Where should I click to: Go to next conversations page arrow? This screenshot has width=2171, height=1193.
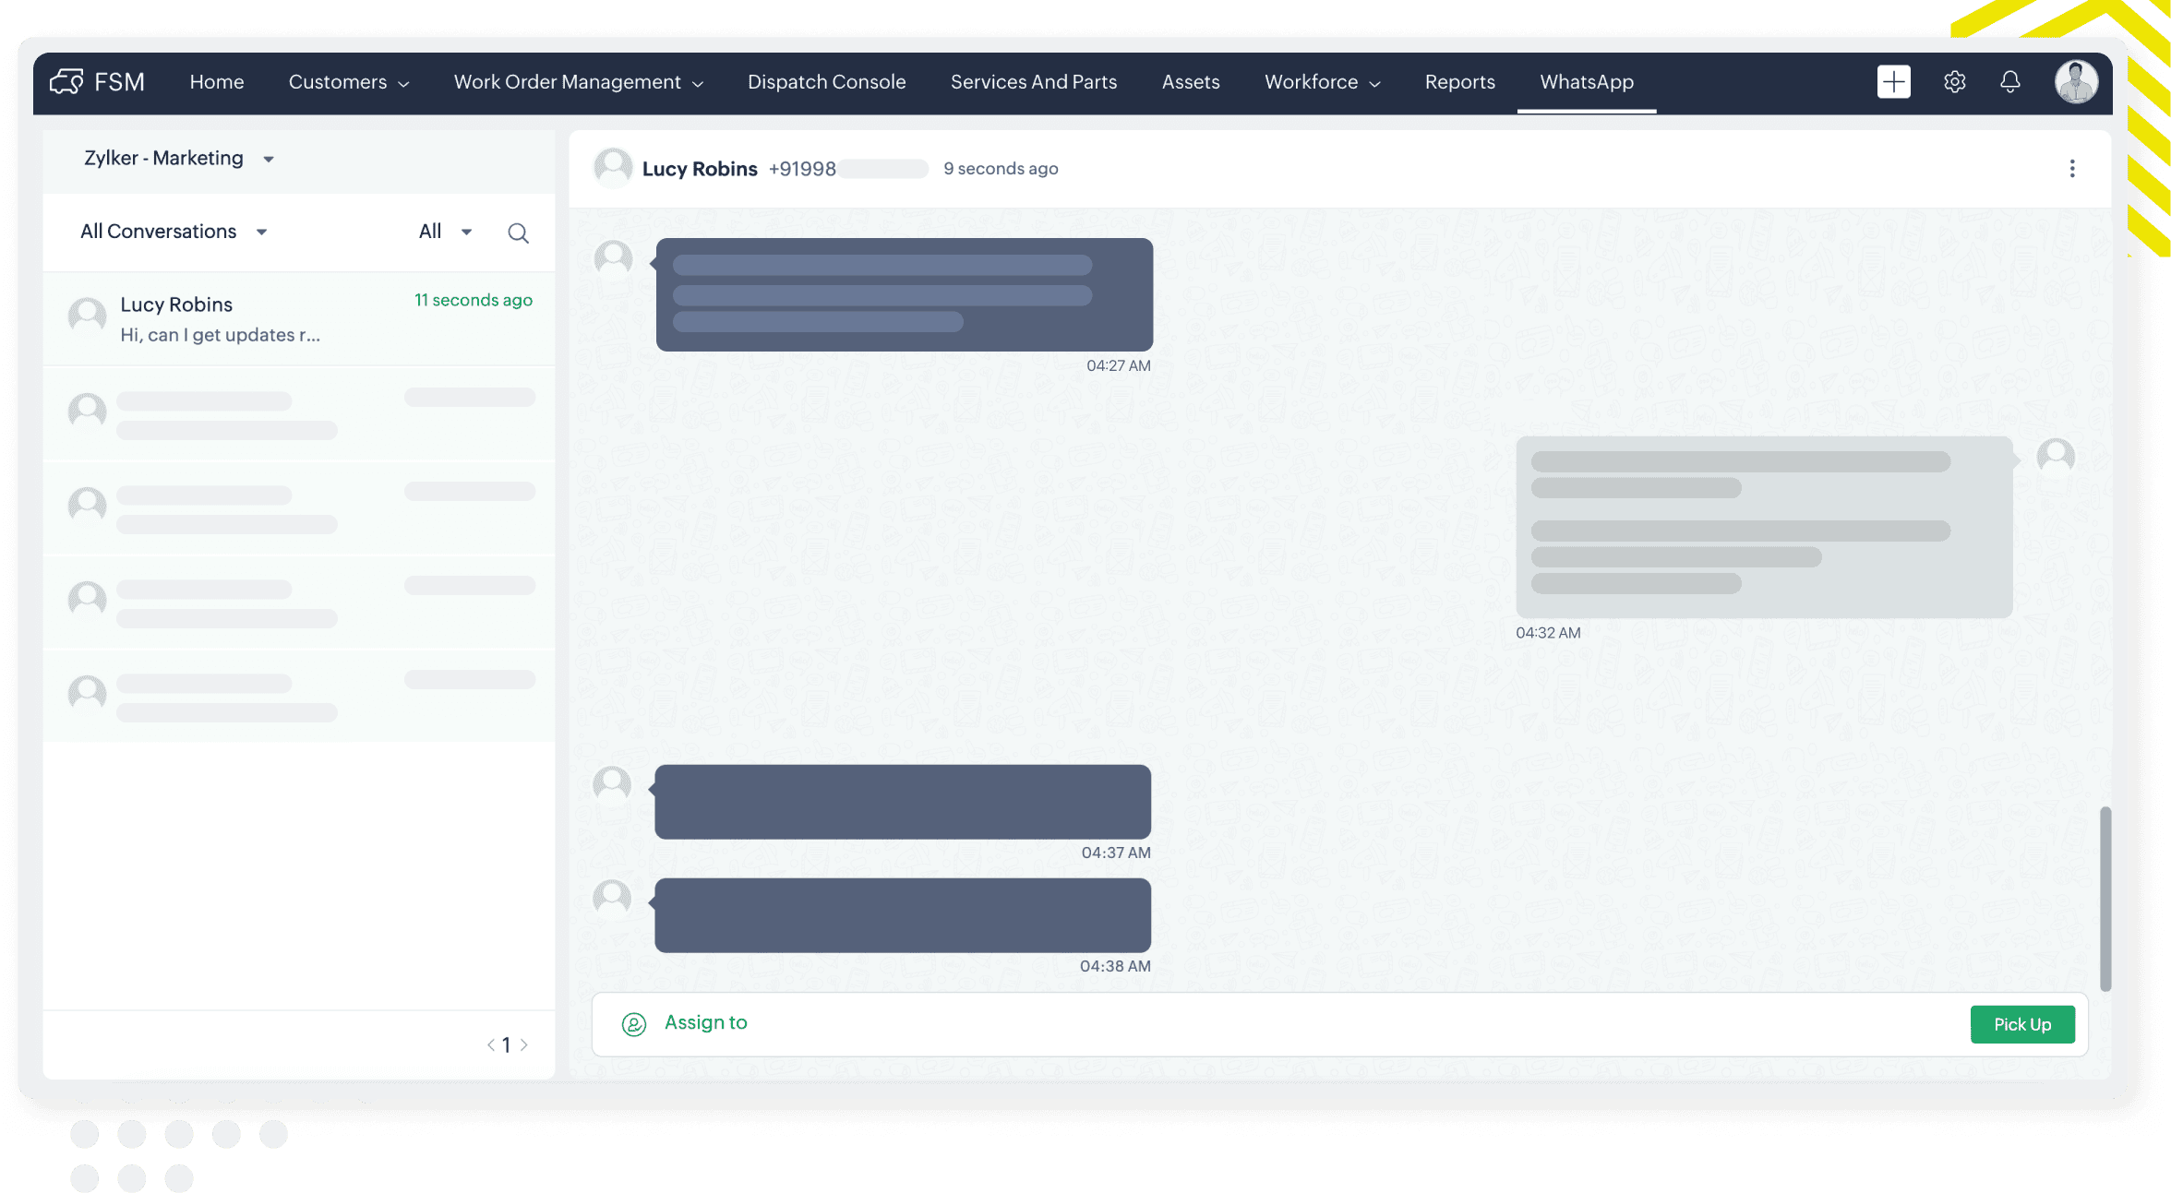coord(524,1044)
